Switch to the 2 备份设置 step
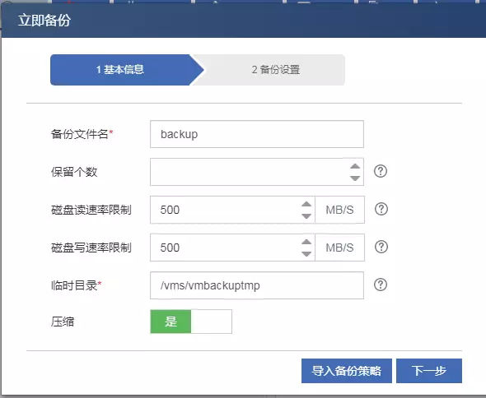486x398 pixels. pyautogui.click(x=275, y=70)
